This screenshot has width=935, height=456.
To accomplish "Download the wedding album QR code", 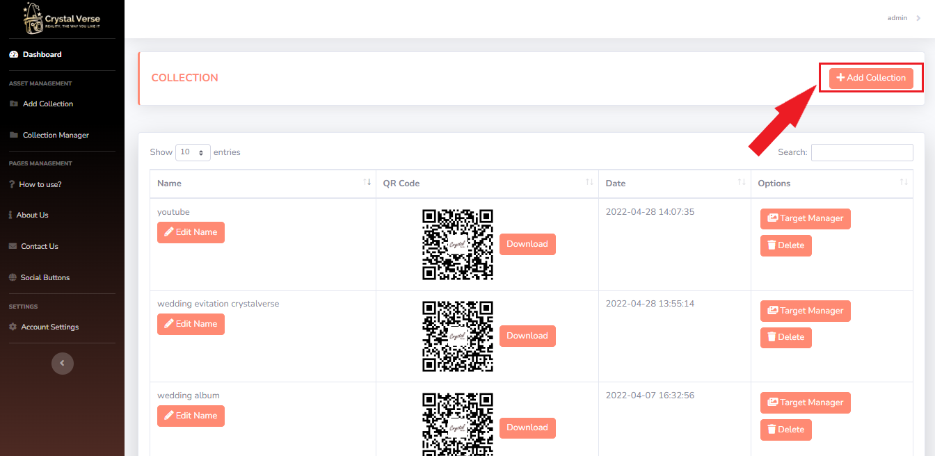I will (527, 427).
